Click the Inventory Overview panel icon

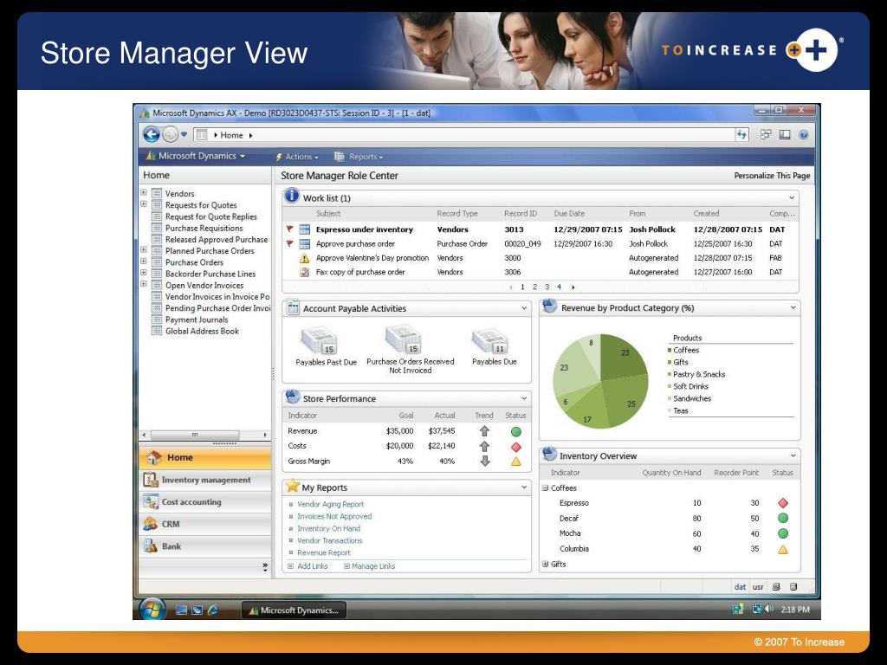click(548, 454)
